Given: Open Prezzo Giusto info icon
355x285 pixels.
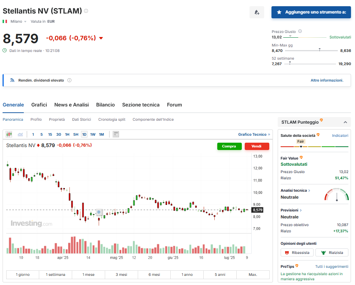Looking at the screenshot, I should pos(300,31).
